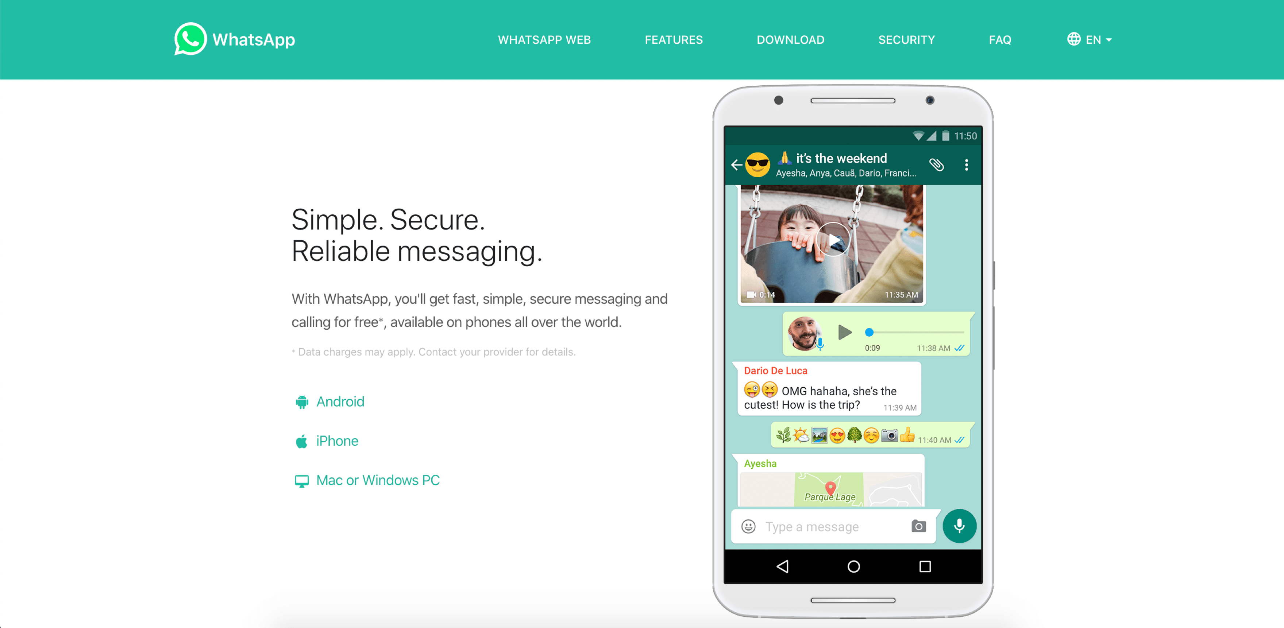1284x628 pixels.
Task: Click the iPhone download link
Action: pyautogui.click(x=338, y=441)
